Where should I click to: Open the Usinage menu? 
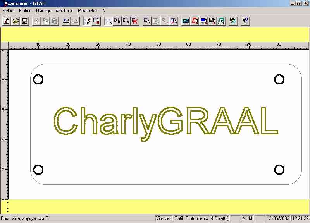click(44, 11)
